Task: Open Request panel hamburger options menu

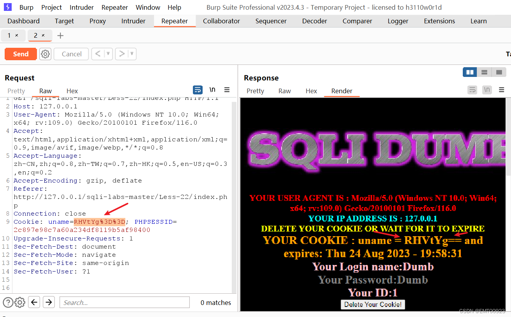Action: (x=227, y=90)
